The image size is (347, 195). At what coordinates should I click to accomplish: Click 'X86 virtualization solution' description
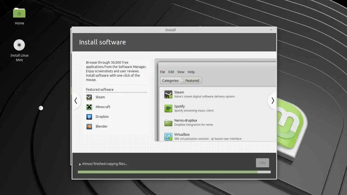point(208,139)
